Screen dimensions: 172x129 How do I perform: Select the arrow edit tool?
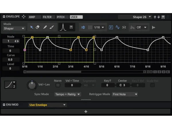32,27
